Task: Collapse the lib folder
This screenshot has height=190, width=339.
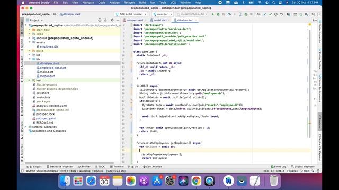Action: pos(30,59)
